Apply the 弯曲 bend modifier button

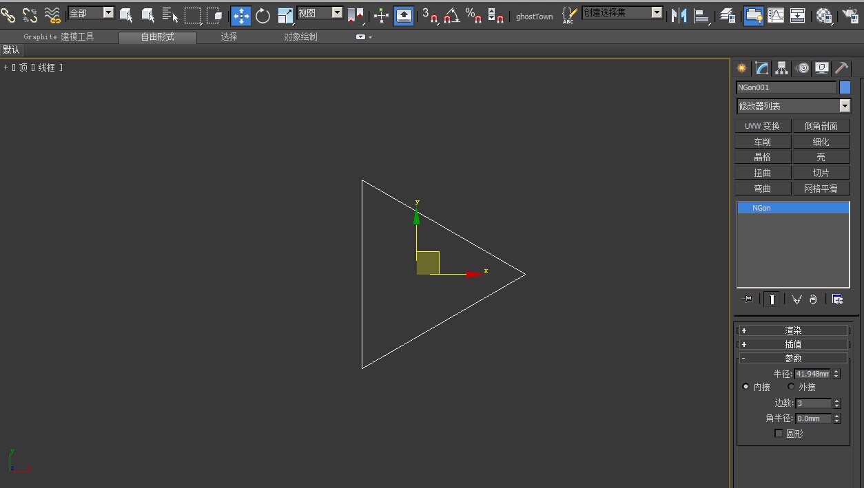pyautogui.click(x=762, y=189)
